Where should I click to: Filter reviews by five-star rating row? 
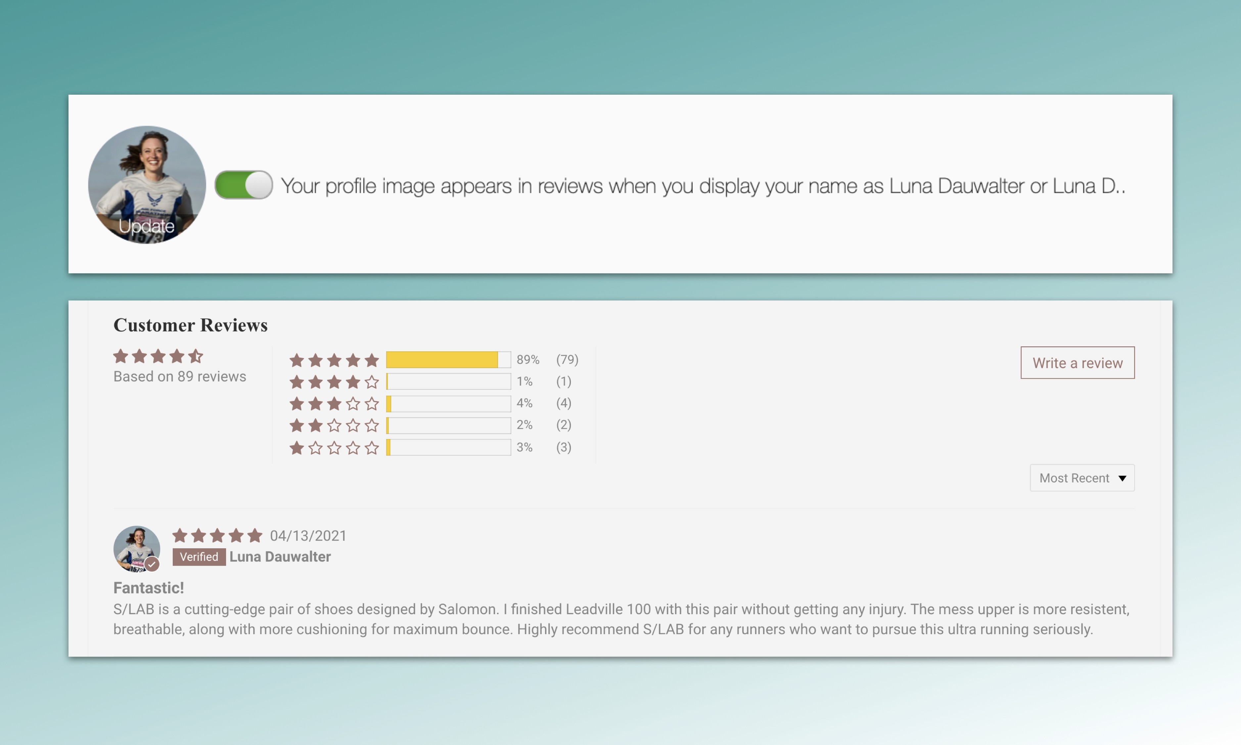tap(334, 360)
